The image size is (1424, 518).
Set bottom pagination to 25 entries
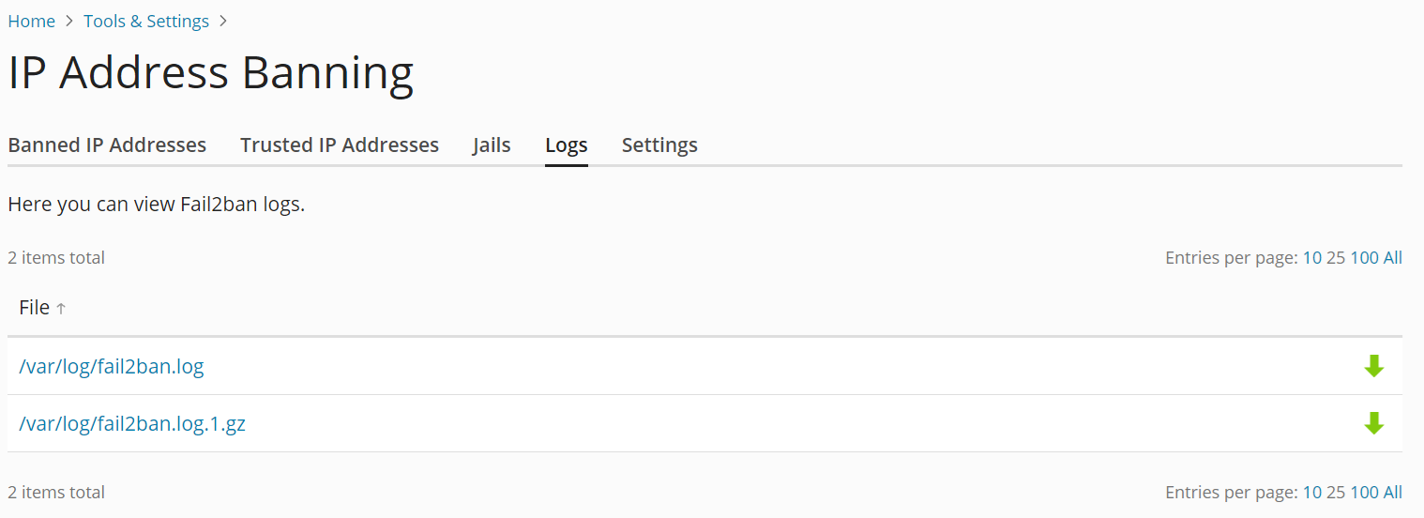1336,493
